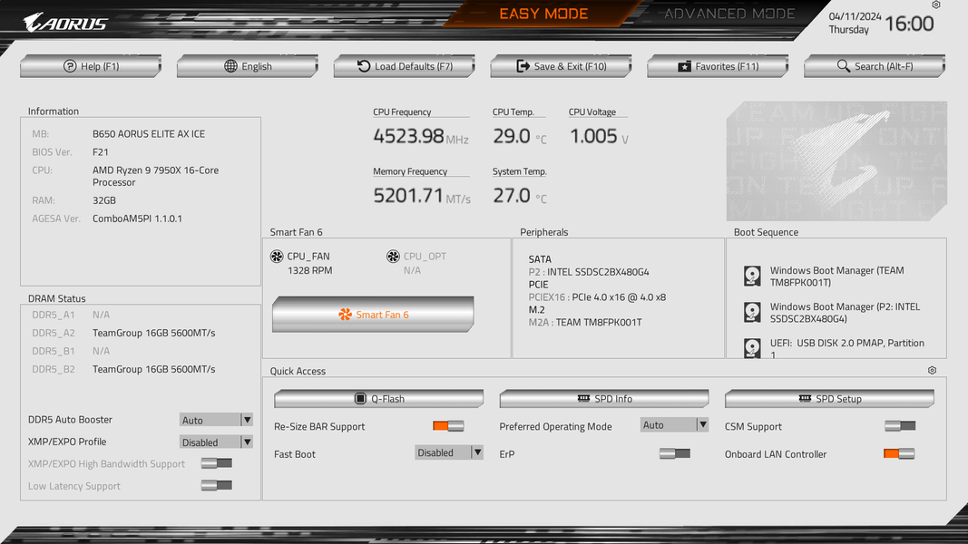The height and width of the screenshot is (544, 968).
Task: Click Save & Exit (F10) button
Action: (562, 66)
